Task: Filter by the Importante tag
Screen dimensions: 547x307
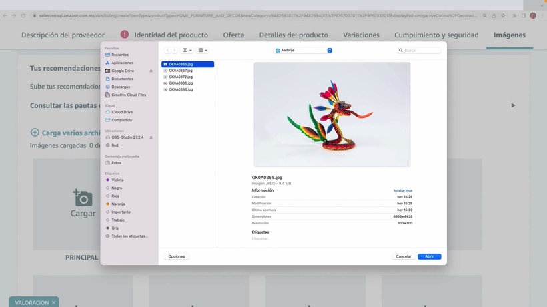Action: (121, 212)
